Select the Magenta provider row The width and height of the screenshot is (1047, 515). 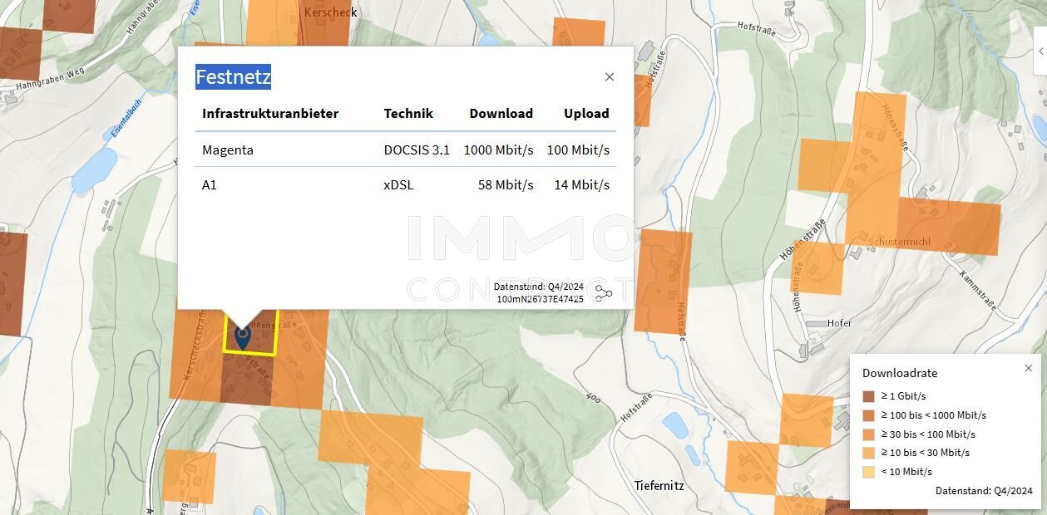pyautogui.click(x=406, y=150)
